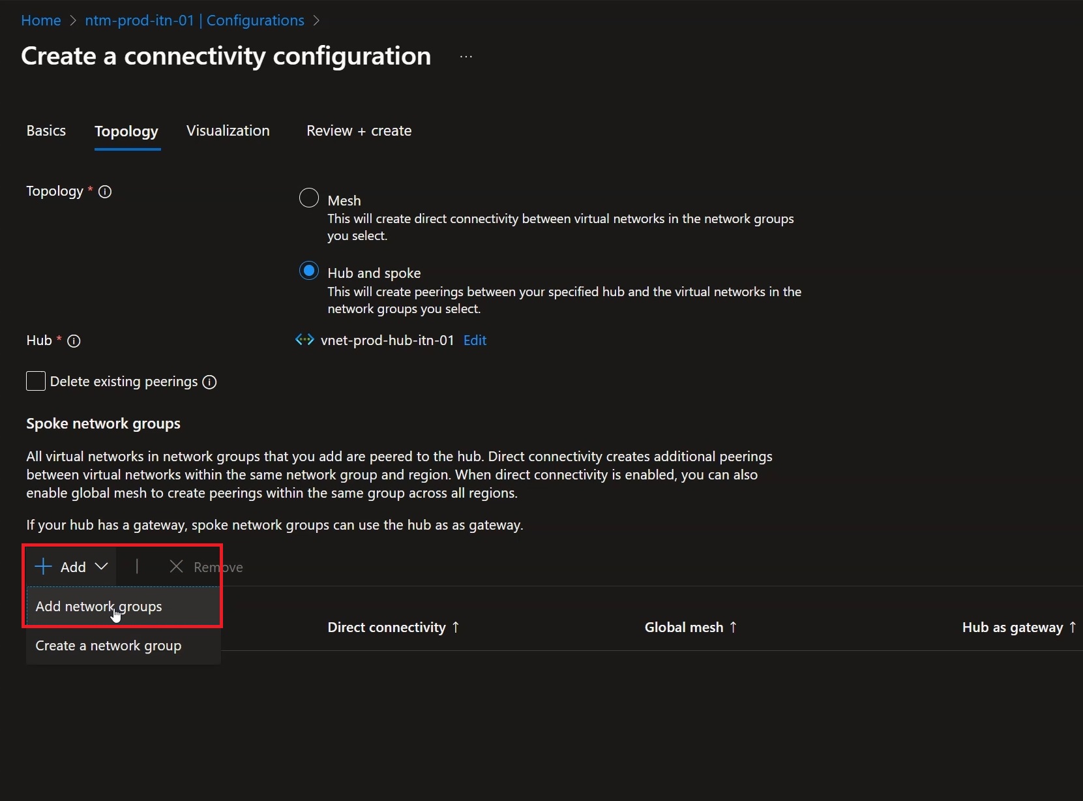1083x801 pixels.
Task: Select the Topology tab
Action: coord(126,131)
